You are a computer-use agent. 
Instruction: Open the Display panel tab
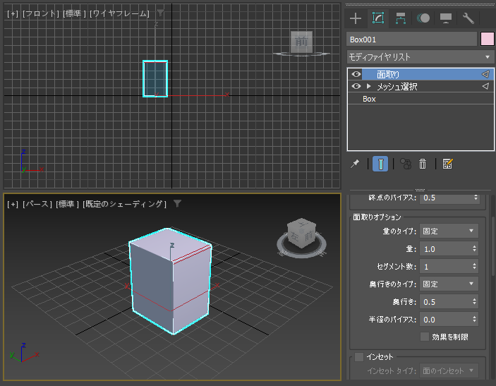point(446,18)
